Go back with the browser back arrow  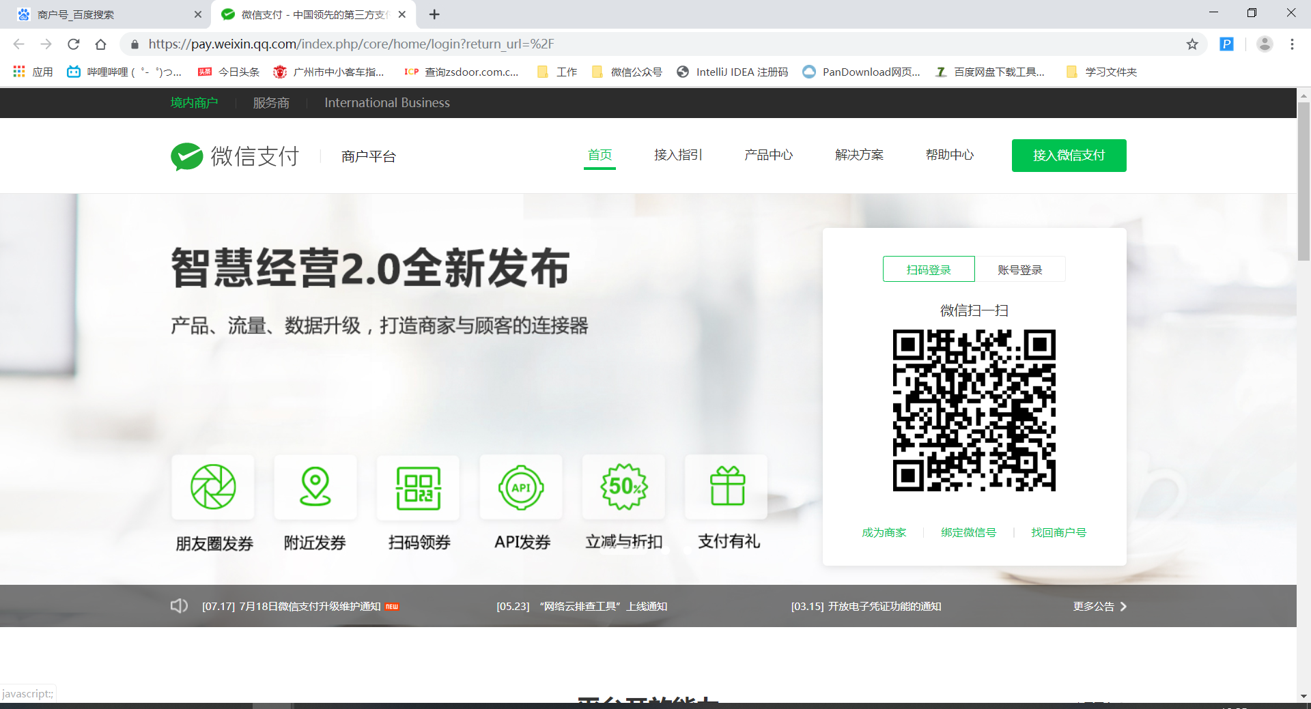(19, 44)
